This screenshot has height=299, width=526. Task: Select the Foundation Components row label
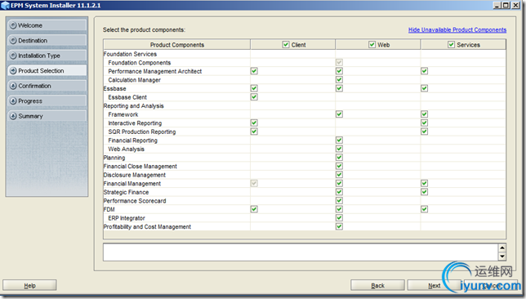tap(139, 63)
